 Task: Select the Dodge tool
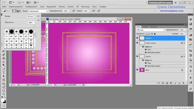(4, 65)
